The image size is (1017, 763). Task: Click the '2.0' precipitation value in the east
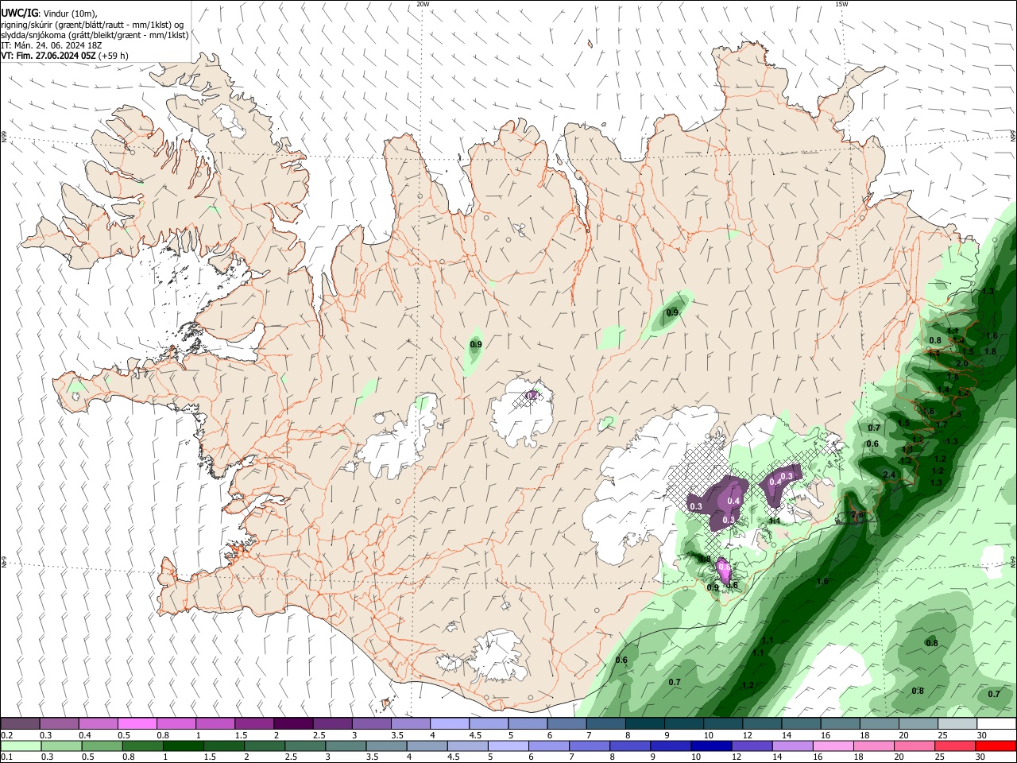point(962,363)
